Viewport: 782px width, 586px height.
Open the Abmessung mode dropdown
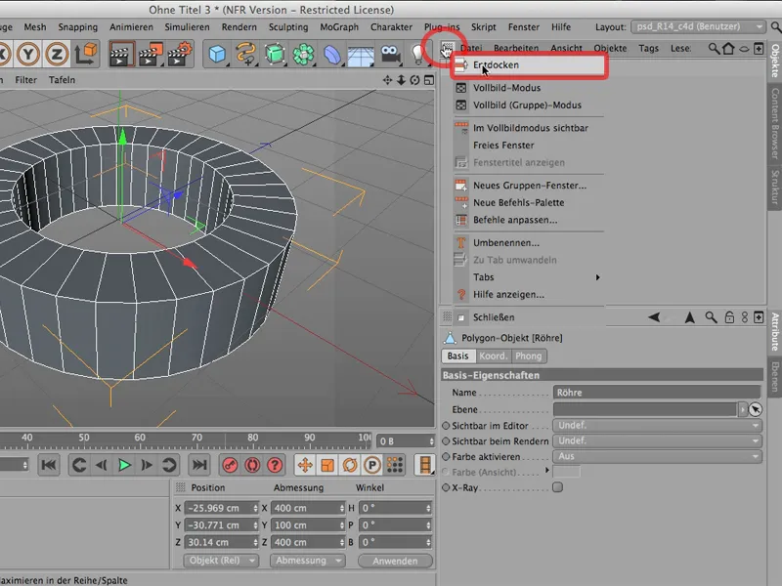307,560
